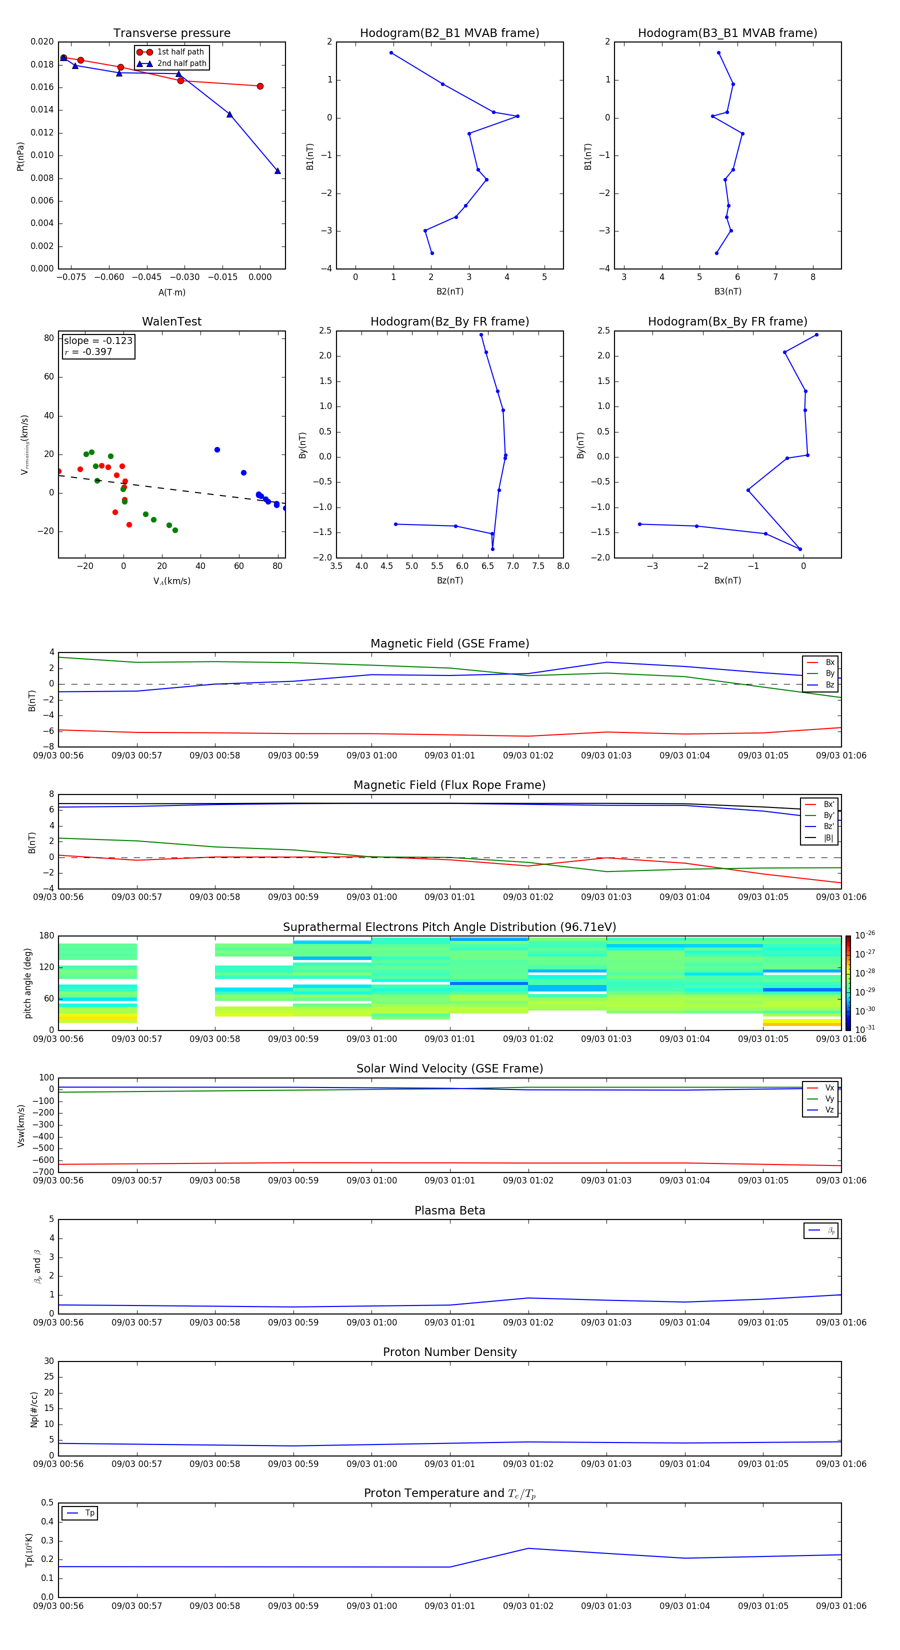Screen dimensions: 900x1650
Task: Click the "Proton Number Density" title
Action: point(449,1352)
